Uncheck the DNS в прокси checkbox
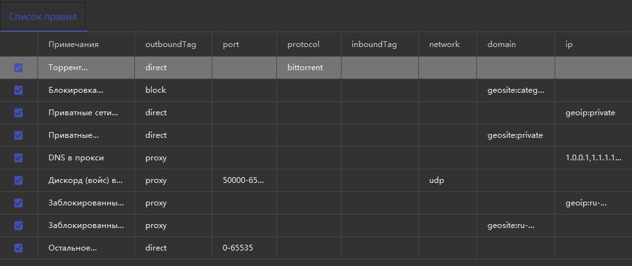 [x=19, y=158]
